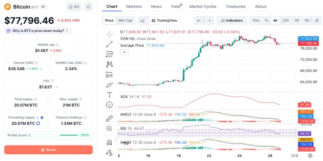The height and width of the screenshot is (161, 323).
Task: Select the Text annotation tool
Action: point(109,95)
